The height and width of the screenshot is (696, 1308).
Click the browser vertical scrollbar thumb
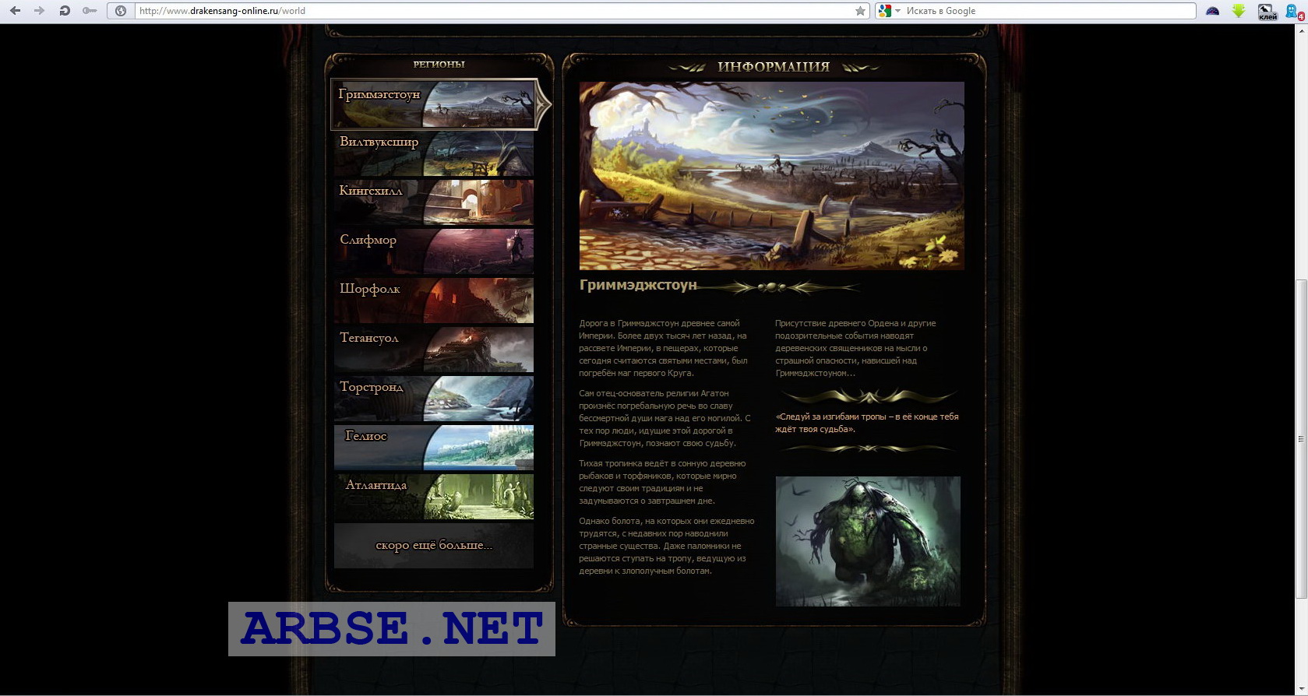pyautogui.click(x=1300, y=438)
